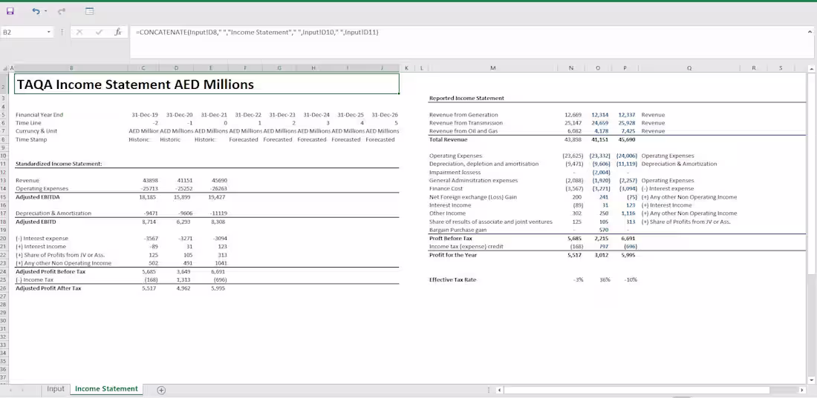Viewport: 817px width, 398px height.
Task: Select column B header
Action: [x=71, y=68]
